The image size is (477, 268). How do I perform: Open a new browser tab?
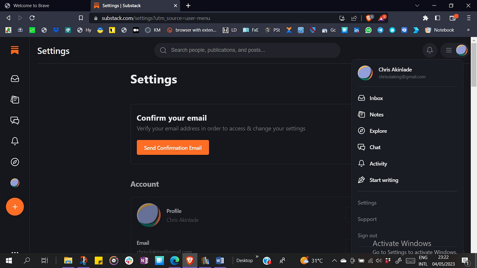pyautogui.click(x=188, y=6)
